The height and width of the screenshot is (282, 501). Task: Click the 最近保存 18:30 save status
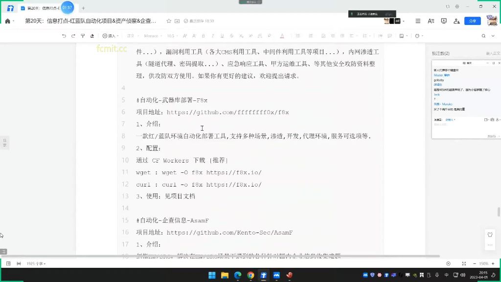[x=199, y=21]
